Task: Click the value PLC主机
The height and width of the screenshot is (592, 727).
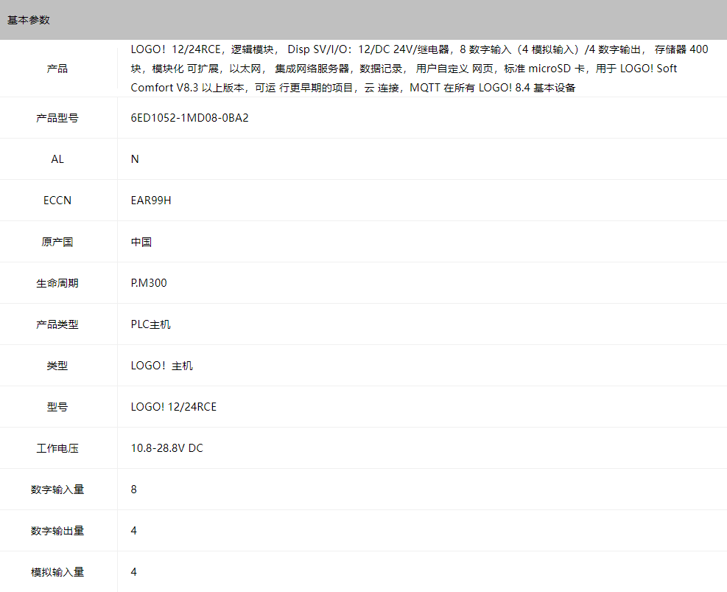Action: 151,324
